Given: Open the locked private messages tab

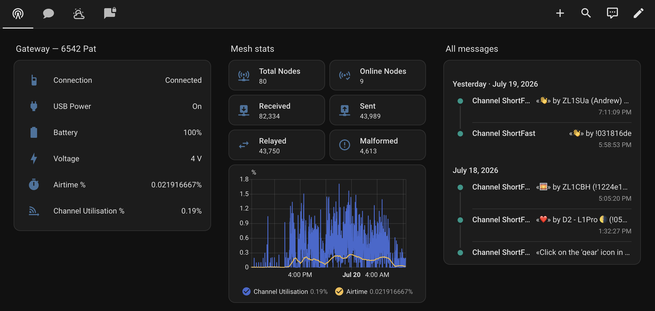Looking at the screenshot, I should [x=110, y=14].
